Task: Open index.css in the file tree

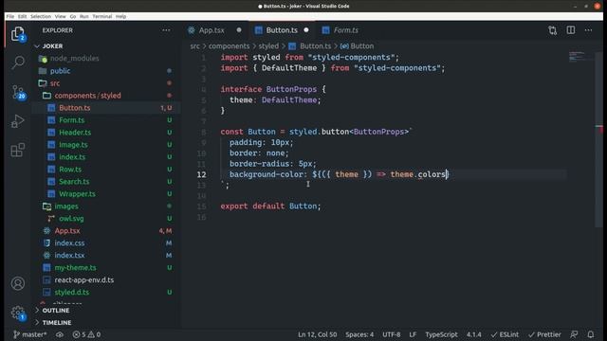Action: tap(106, 242)
